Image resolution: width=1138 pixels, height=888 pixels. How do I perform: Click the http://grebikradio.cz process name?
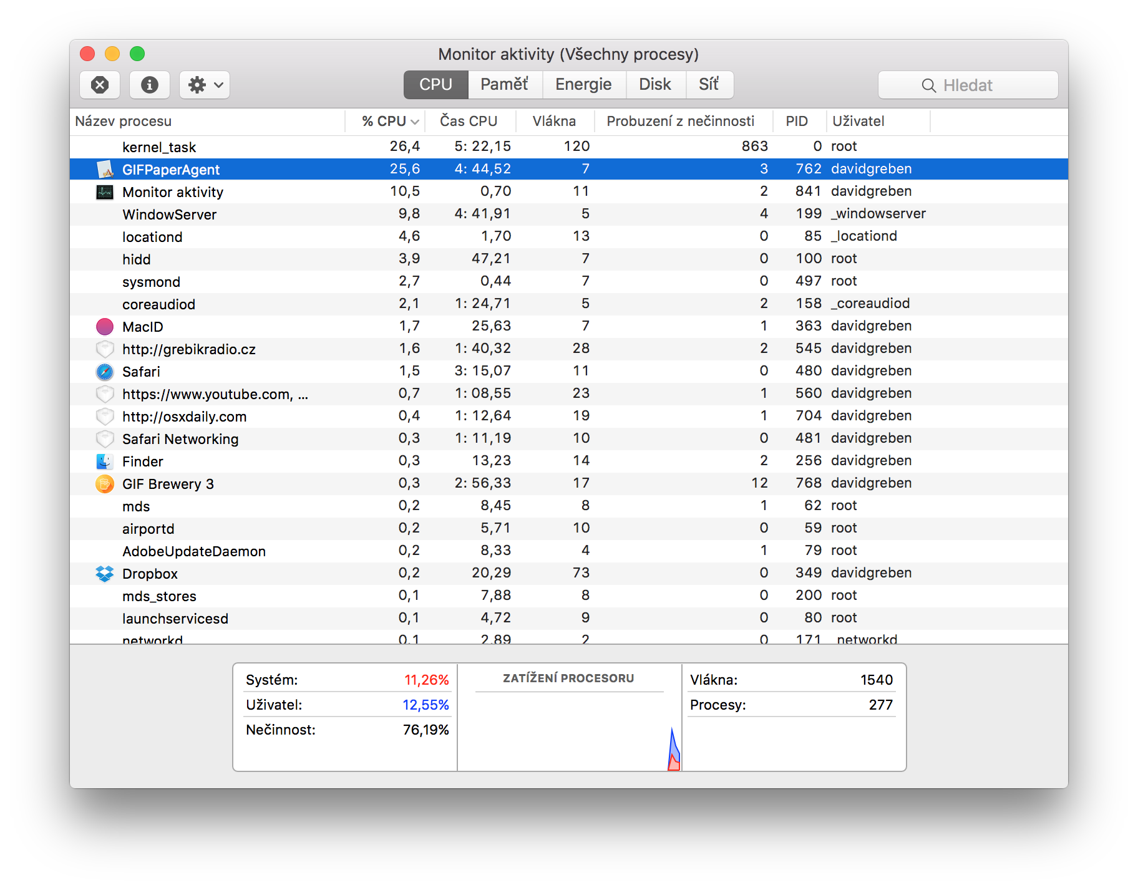189,349
